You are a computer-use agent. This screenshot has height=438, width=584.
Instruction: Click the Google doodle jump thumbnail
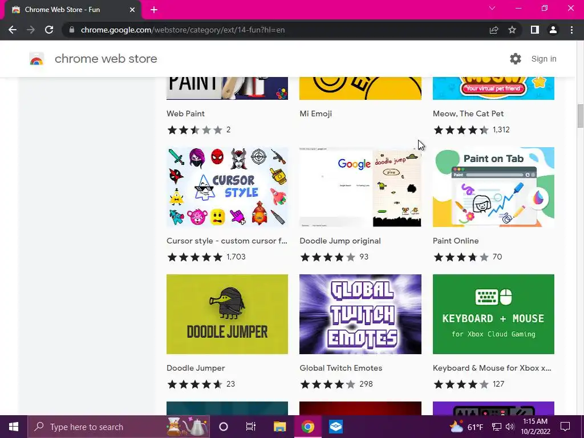click(360, 187)
